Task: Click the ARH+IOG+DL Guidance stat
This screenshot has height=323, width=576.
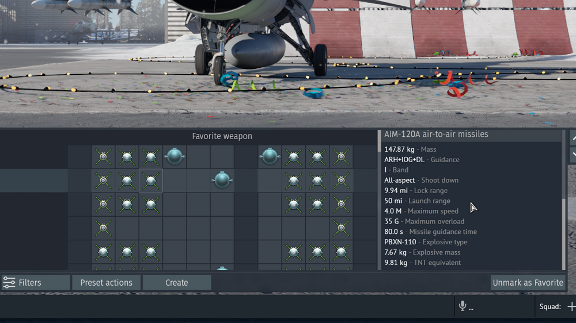Action: pyautogui.click(x=422, y=159)
